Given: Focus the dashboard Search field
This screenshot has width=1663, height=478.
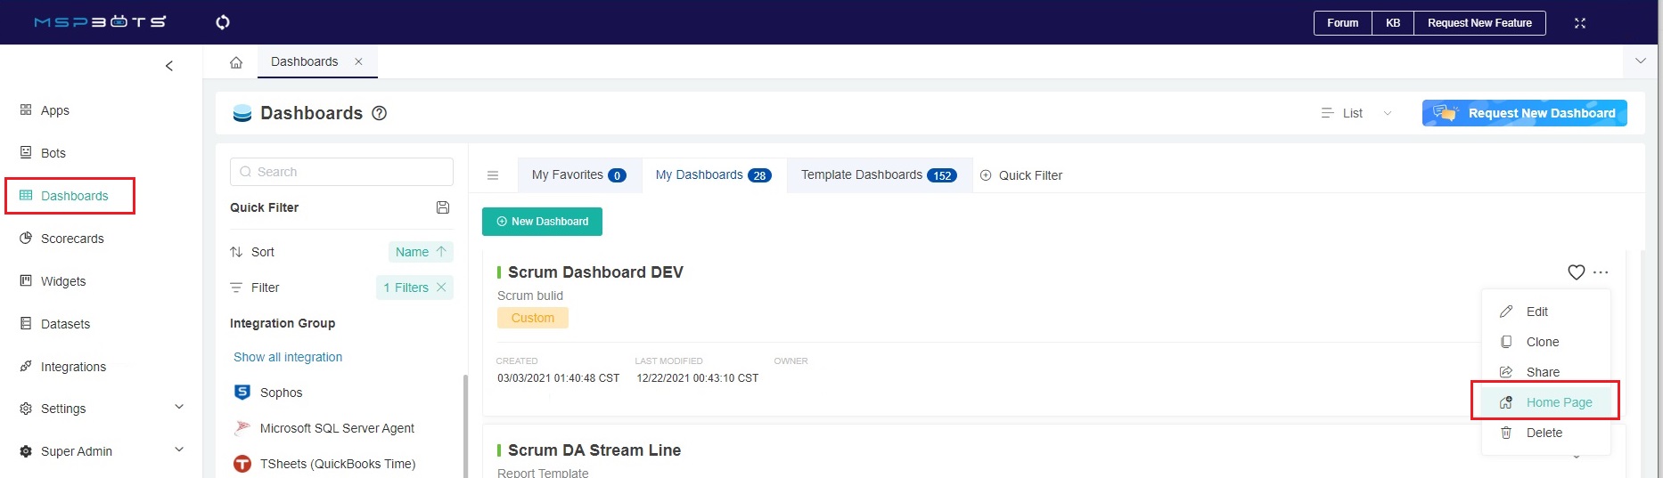Looking at the screenshot, I should (x=341, y=172).
